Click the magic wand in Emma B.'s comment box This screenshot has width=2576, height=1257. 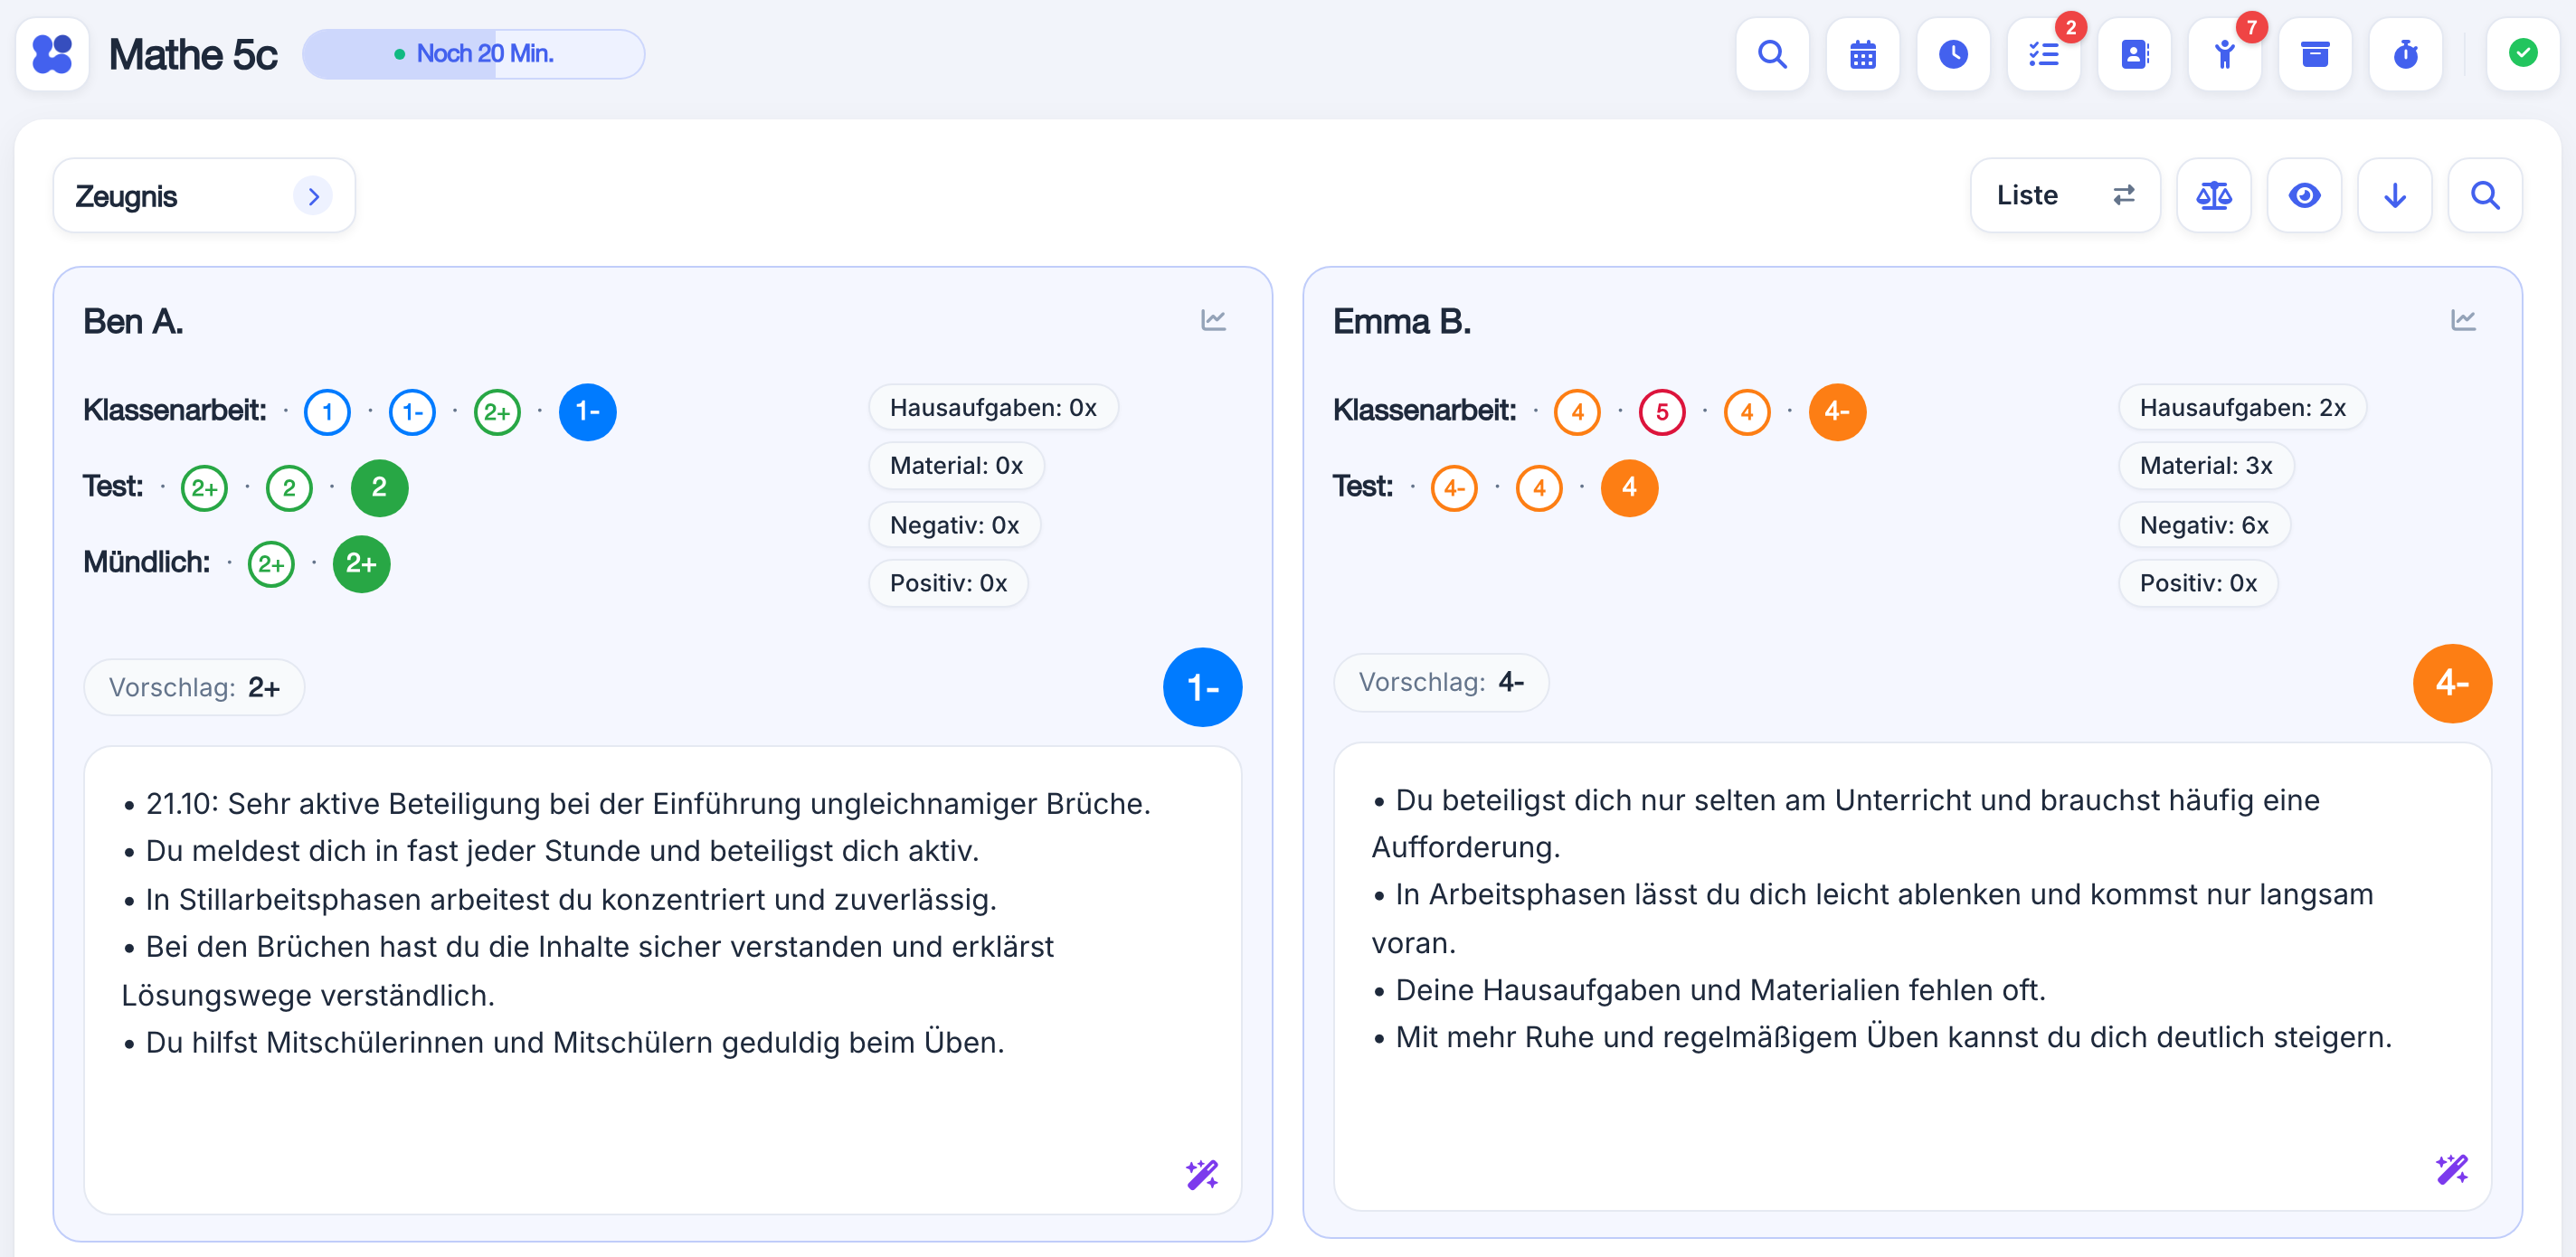2452,1168
